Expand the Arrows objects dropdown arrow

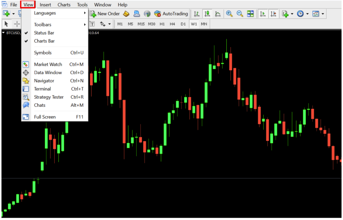[110, 24]
